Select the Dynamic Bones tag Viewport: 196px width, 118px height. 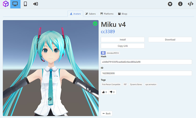pos(136,85)
